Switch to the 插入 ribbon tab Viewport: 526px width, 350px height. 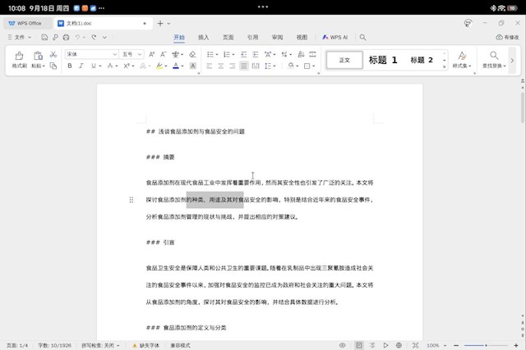203,38
